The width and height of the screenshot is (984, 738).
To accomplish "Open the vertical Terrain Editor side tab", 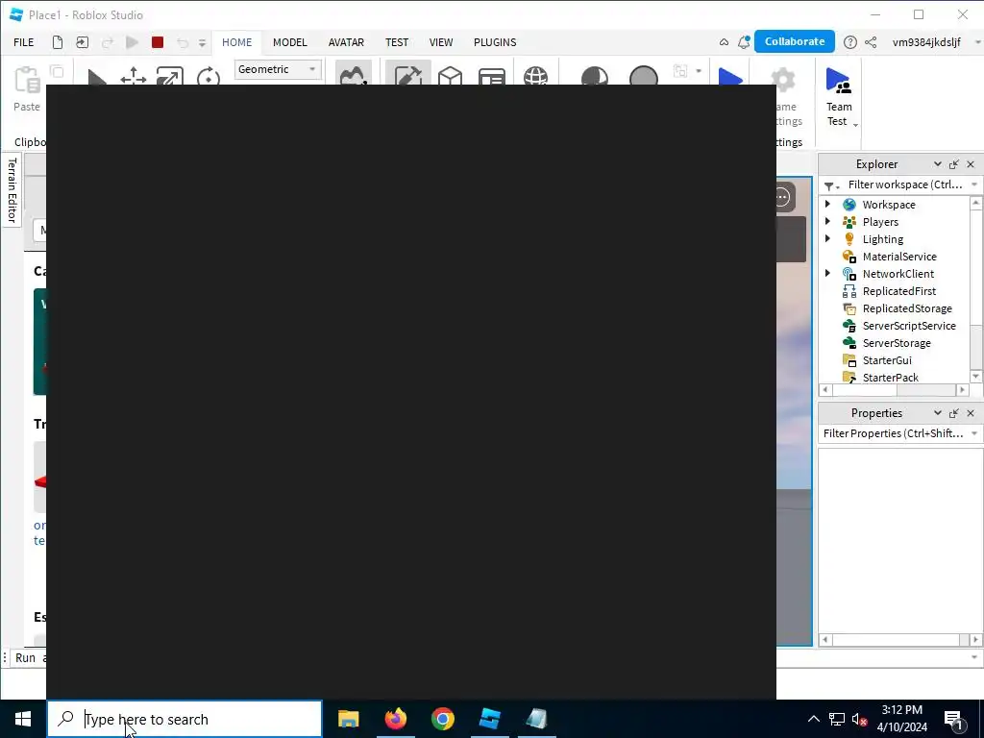I will pos(12,190).
